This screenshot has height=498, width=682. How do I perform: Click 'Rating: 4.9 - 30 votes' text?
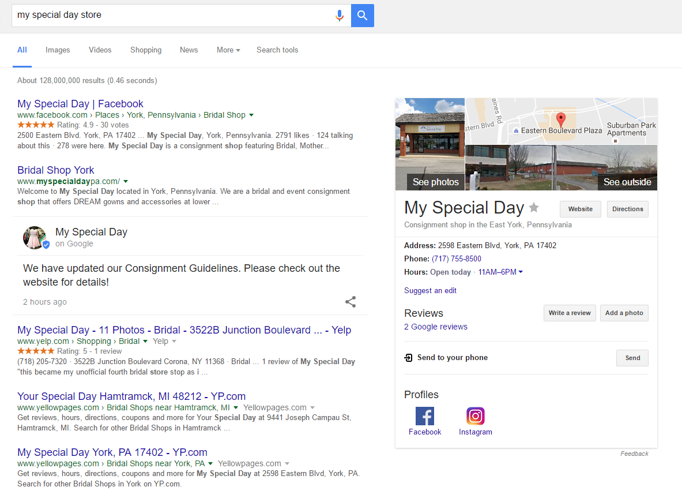[93, 125]
